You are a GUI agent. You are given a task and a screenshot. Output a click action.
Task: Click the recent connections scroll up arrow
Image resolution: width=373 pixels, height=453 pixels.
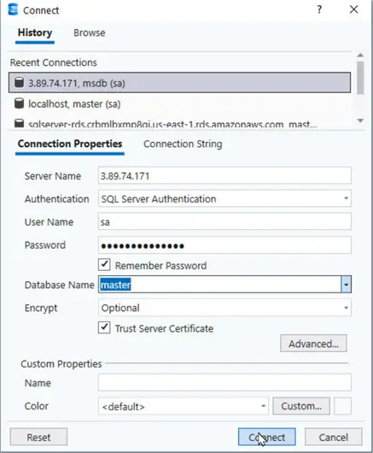(360, 56)
